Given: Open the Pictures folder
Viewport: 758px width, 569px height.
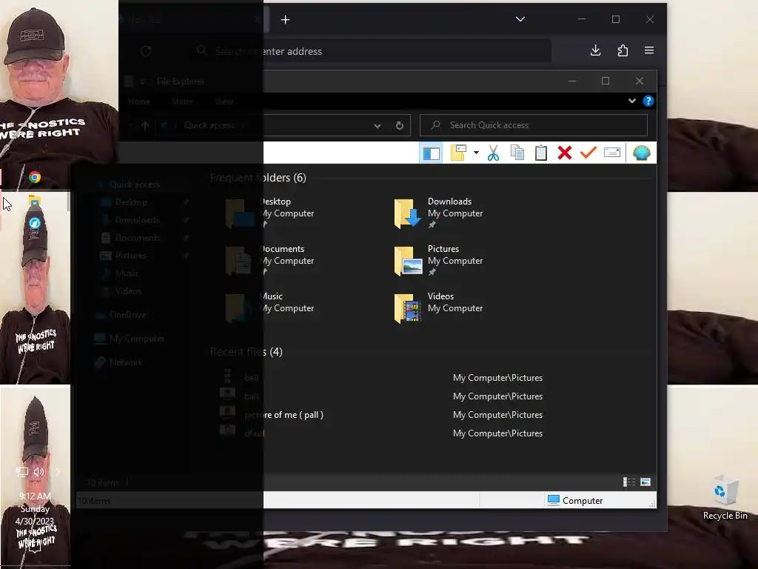Looking at the screenshot, I should (438, 260).
